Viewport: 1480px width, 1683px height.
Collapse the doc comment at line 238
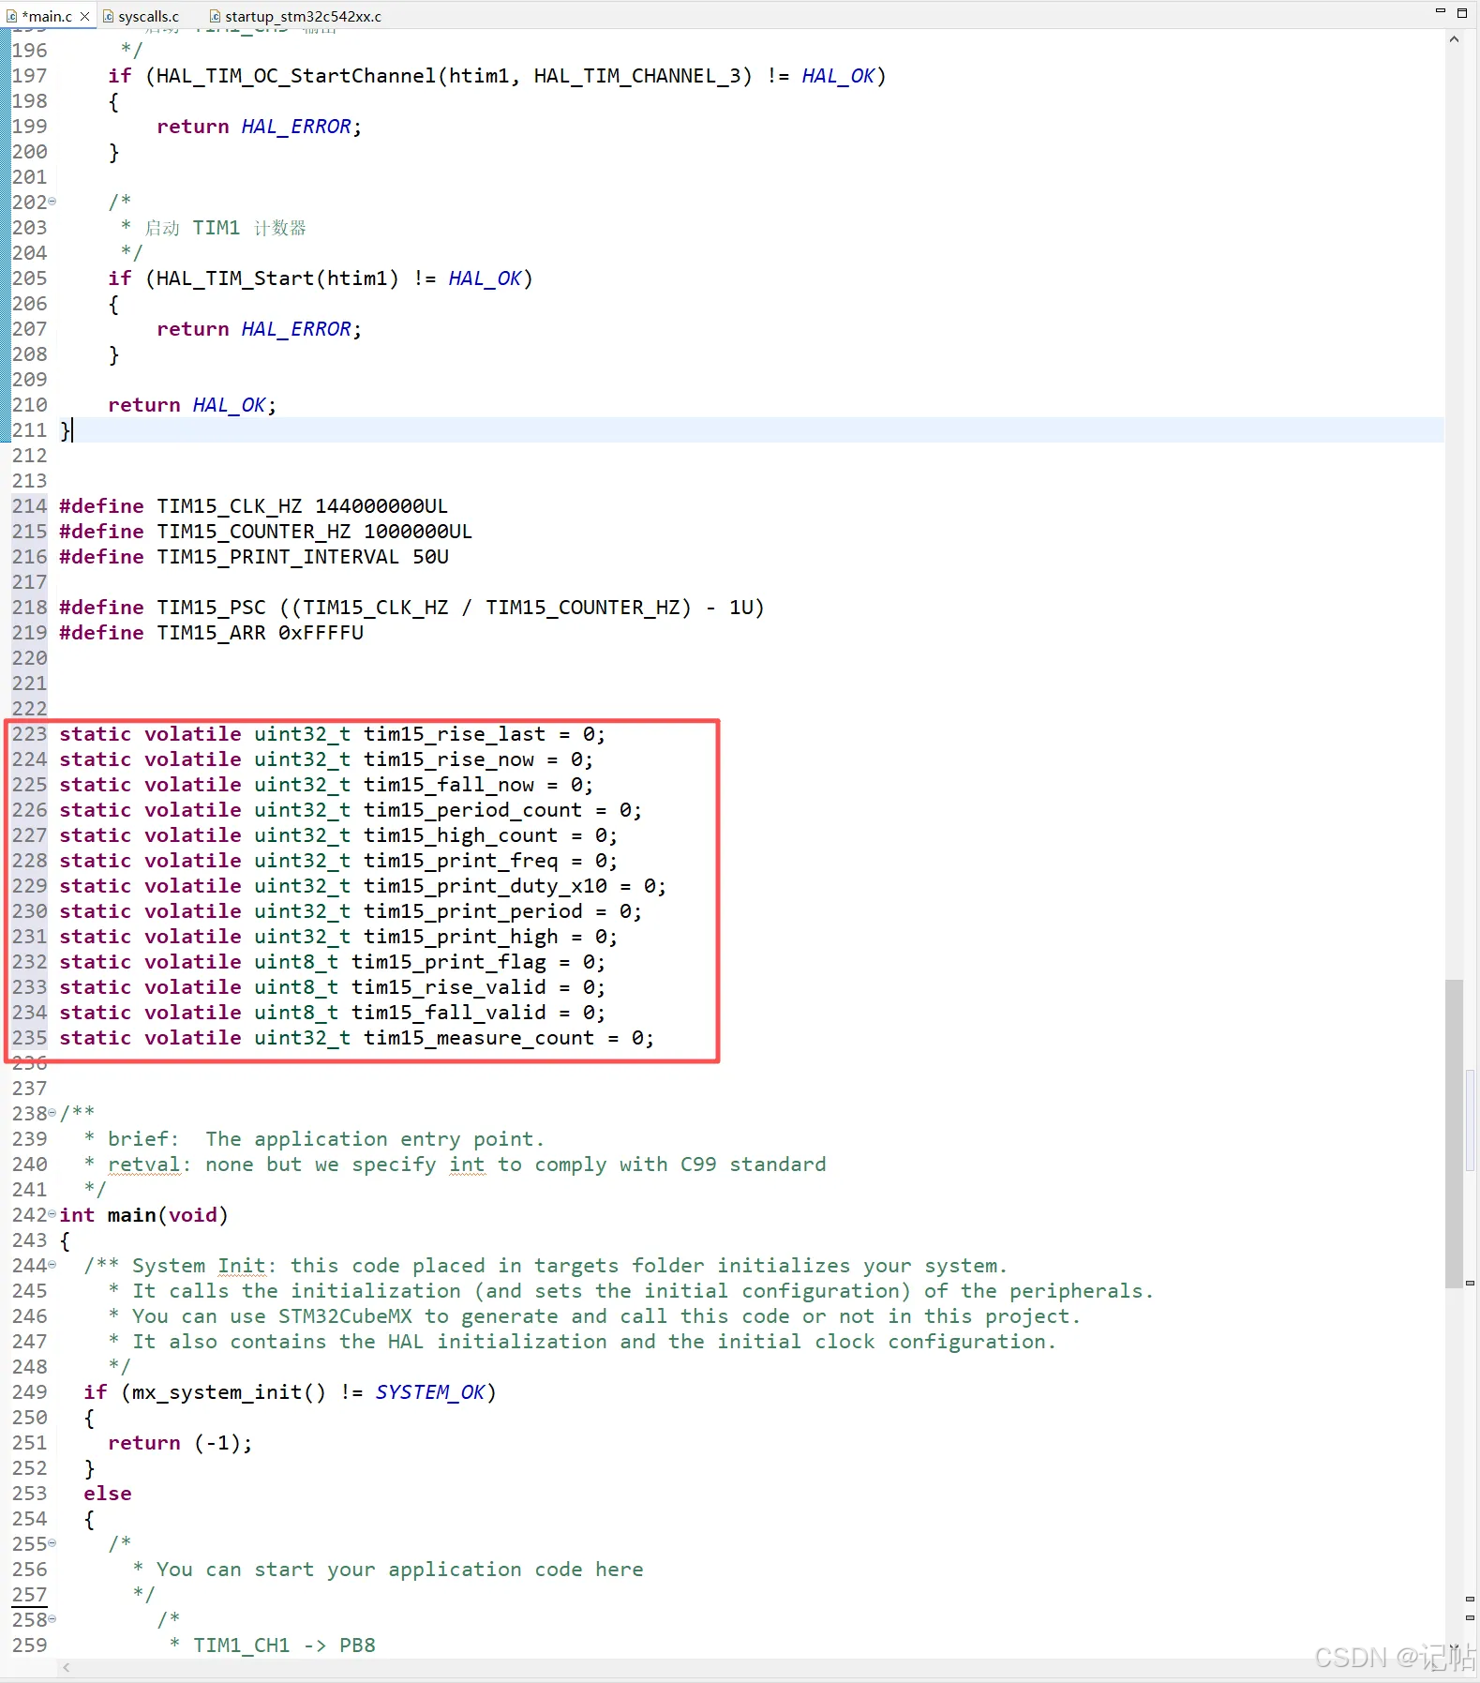52,1113
